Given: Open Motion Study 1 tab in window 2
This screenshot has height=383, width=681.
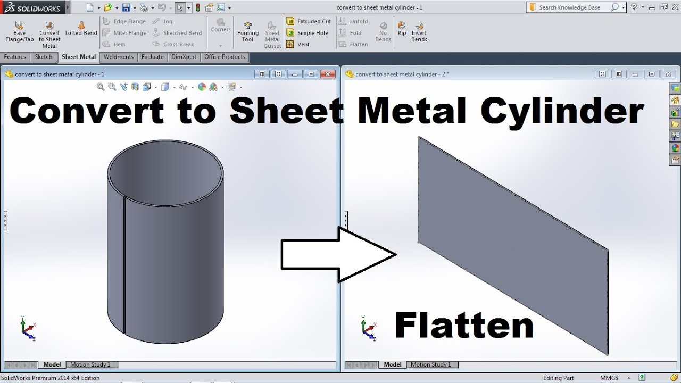Looking at the screenshot, I should click(x=430, y=364).
